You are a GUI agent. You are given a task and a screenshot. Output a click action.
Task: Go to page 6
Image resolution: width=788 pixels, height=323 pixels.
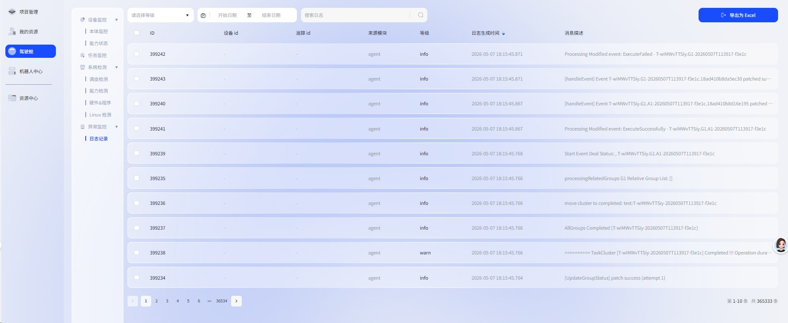199,301
